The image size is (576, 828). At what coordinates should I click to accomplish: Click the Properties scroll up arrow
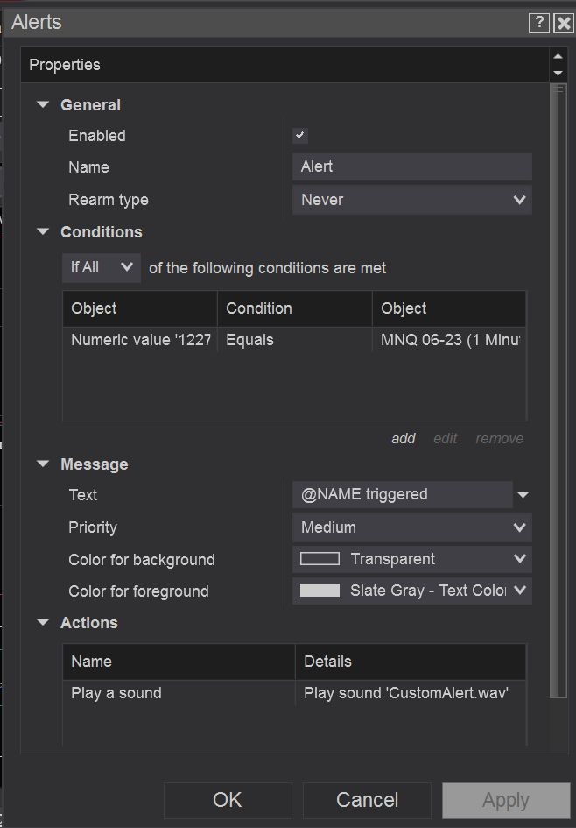pos(558,56)
